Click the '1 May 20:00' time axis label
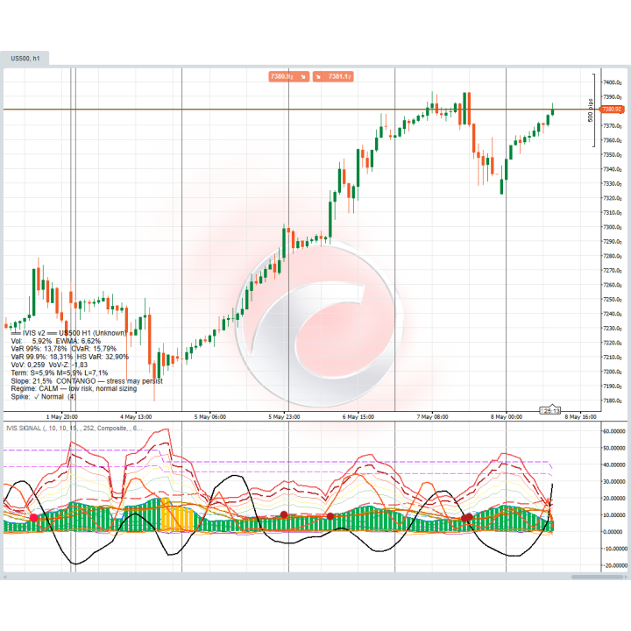631x631 pixels. 62,417
